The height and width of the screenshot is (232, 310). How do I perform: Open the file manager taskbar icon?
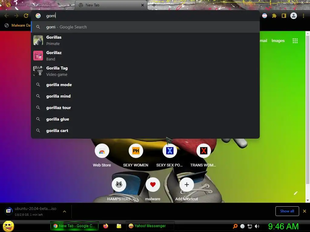(119, 226)
